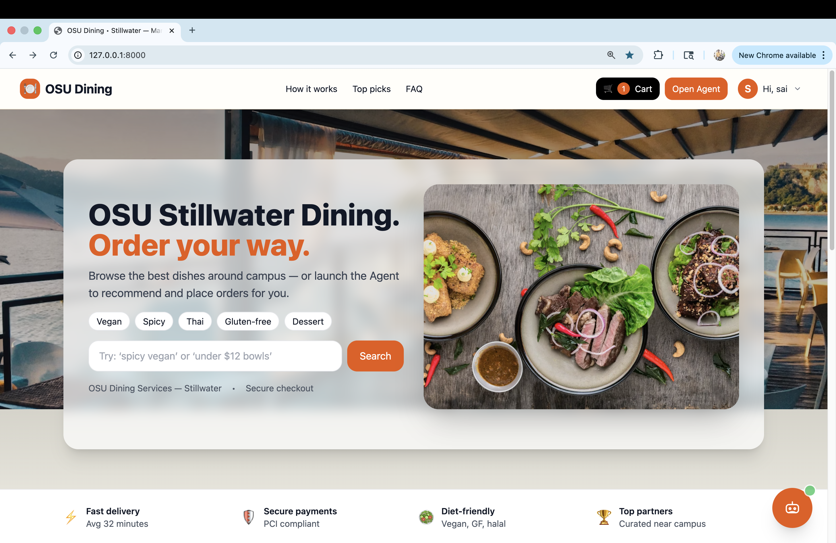The height and width of the screenshot is (543, 836).
Task: Go to Top picks section
Action: [x=371, y=89]
